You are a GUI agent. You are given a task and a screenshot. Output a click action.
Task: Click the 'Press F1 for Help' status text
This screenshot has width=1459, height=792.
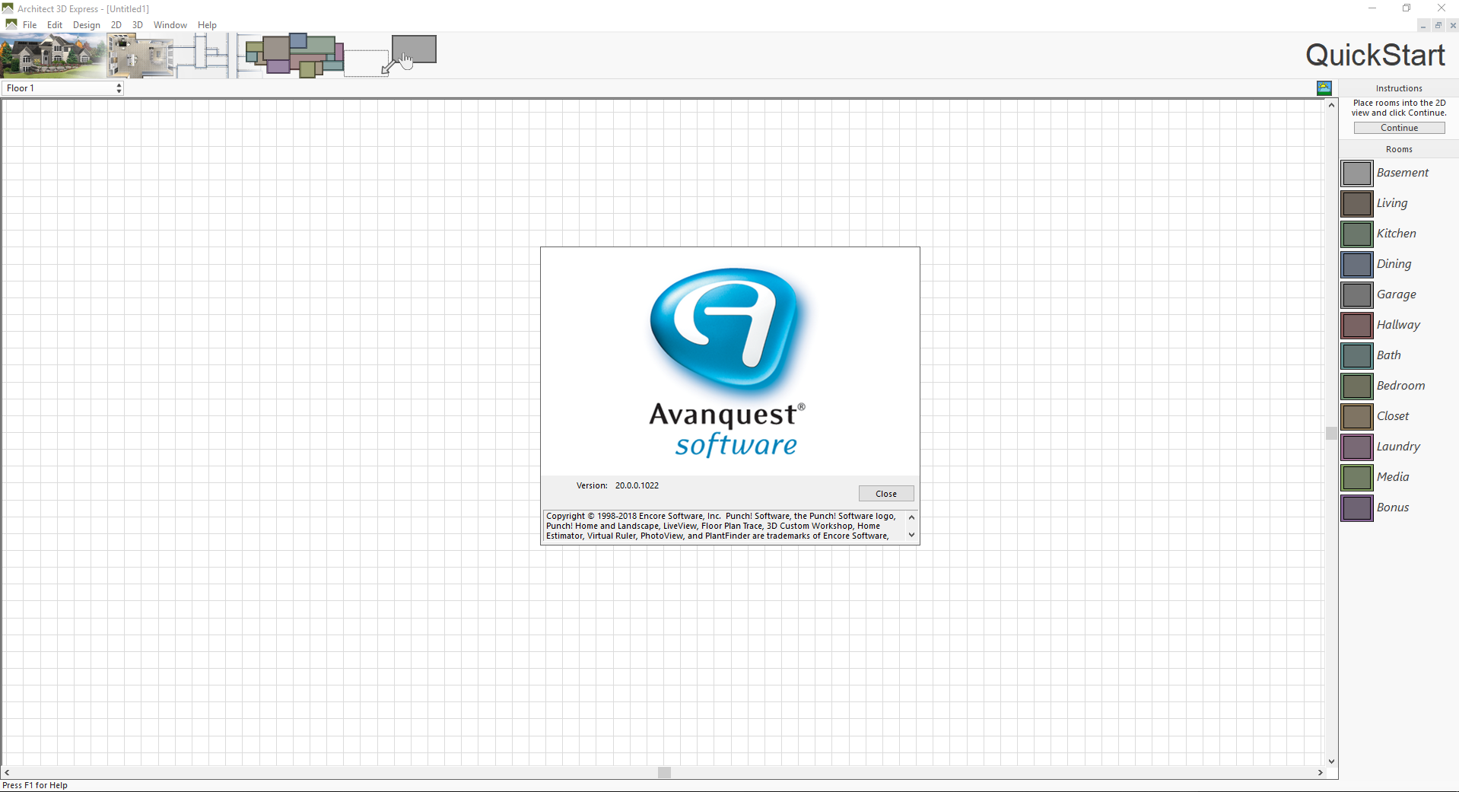35,785
